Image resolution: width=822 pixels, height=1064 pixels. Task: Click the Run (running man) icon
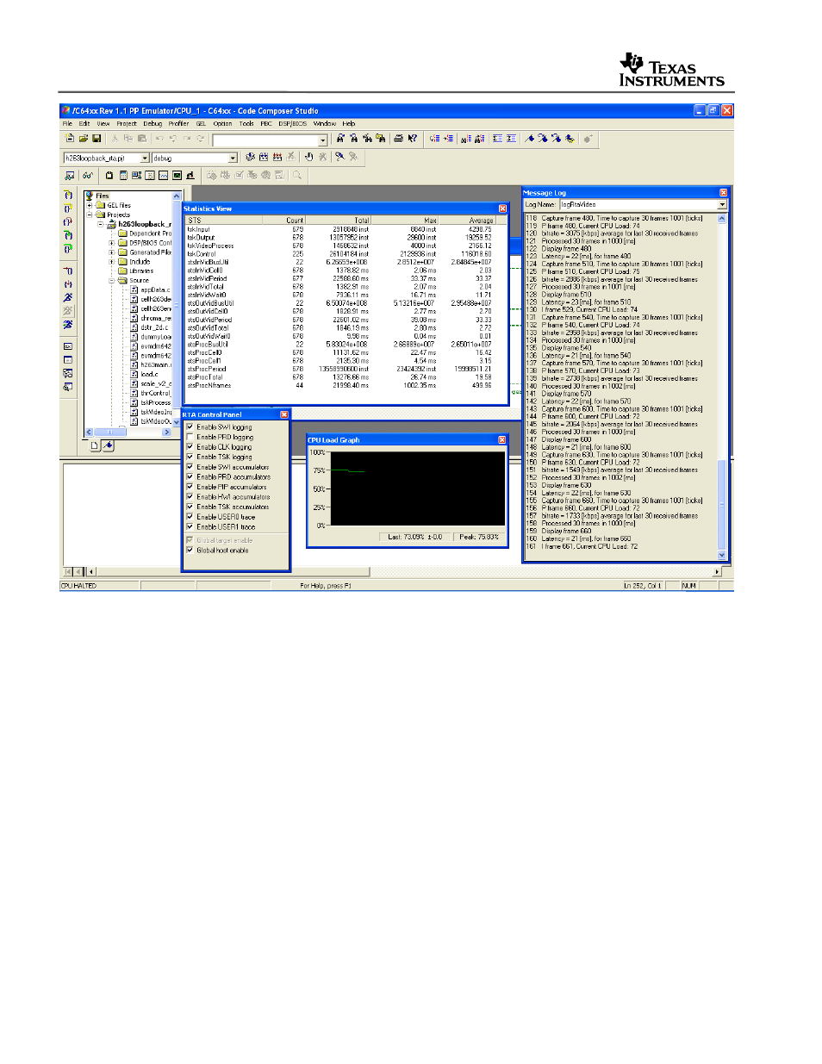(x=68, y=297)
